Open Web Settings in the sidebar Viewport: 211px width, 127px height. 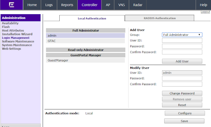(x=12, y=49)
